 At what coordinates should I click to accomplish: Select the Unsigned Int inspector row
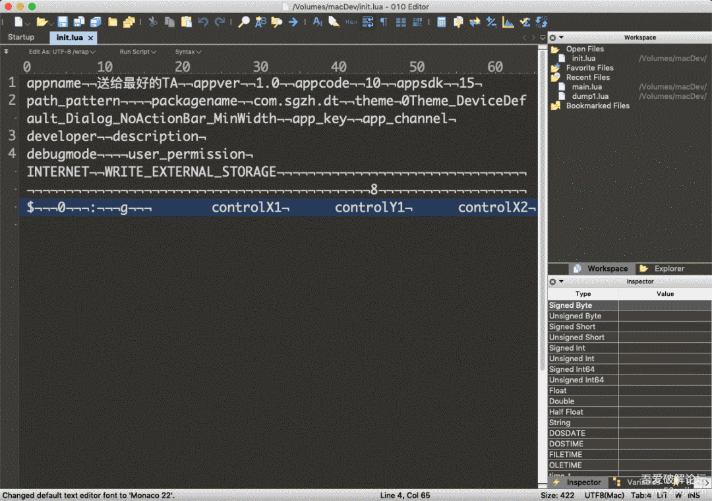572,359
